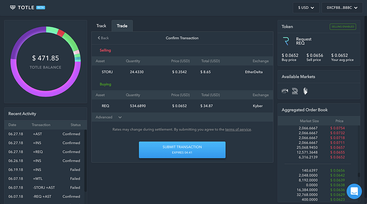Screen dimensions: 367x204
Task: Click the Selling Enabled badge
Action: pyautogui.click(x=343, y=27)
